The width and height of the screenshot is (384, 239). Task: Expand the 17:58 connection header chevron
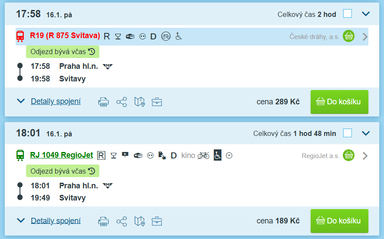coord(366,14)
